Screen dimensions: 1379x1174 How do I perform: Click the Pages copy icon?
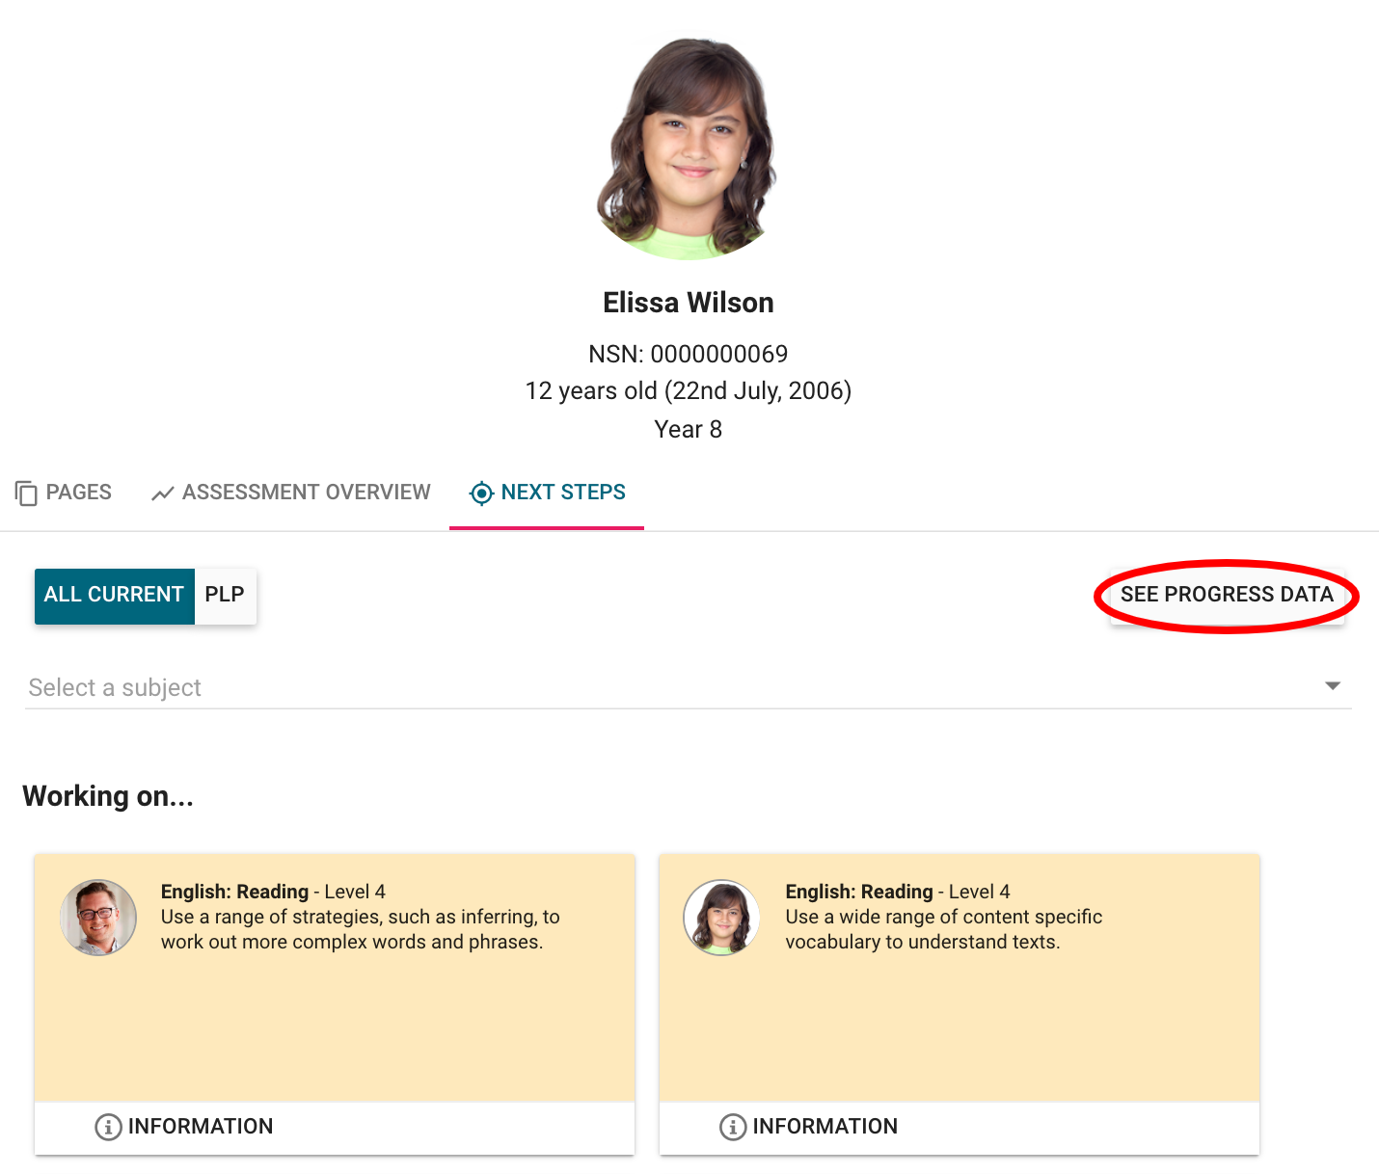coord(26,493)
